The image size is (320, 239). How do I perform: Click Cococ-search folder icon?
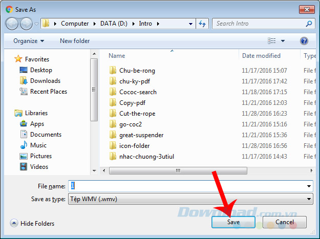pyautogui.click(x=113, y=92)
